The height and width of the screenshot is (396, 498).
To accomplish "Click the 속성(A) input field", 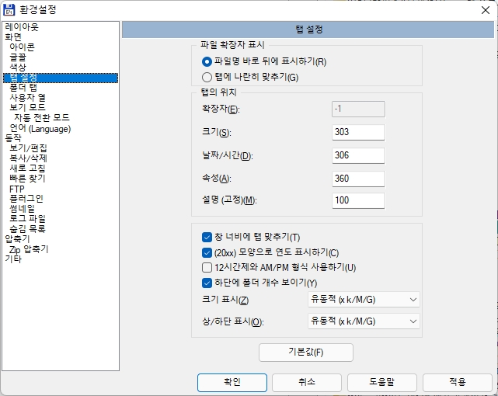I will (358, 179).
